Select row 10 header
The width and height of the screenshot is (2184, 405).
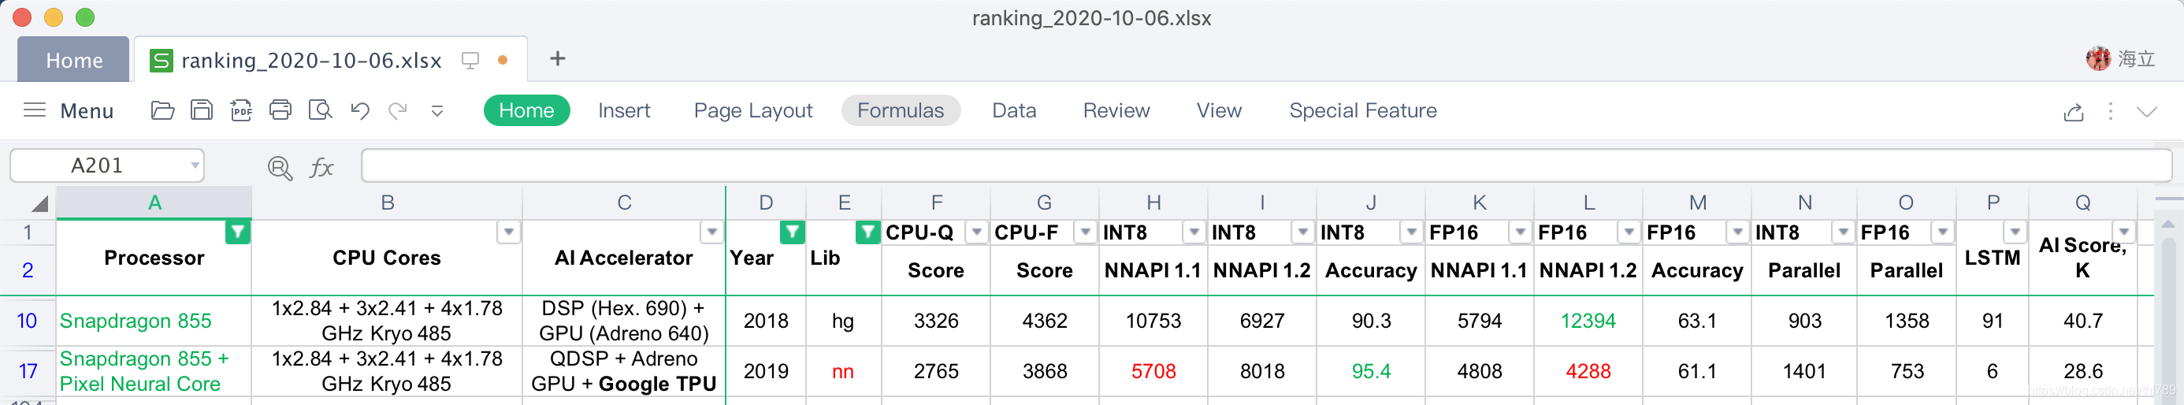(27, 320)
